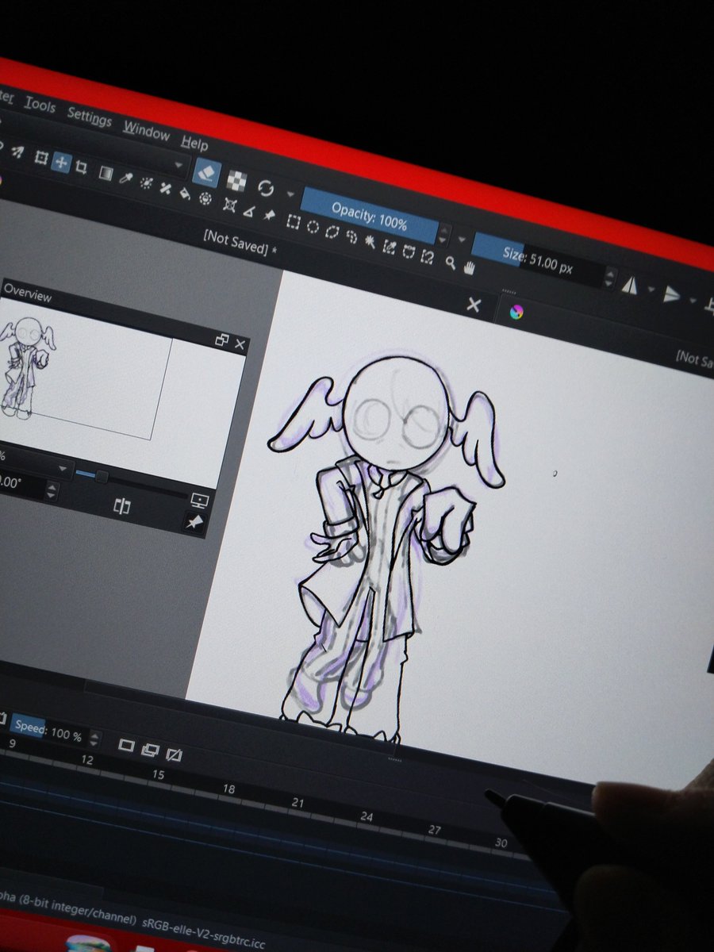The image size is (714, 952).
Task: Select the Move tool
Action: point(61,163)
